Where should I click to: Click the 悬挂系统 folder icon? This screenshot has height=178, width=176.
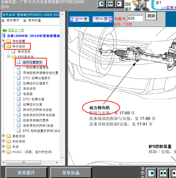click(x=9, y=136)
